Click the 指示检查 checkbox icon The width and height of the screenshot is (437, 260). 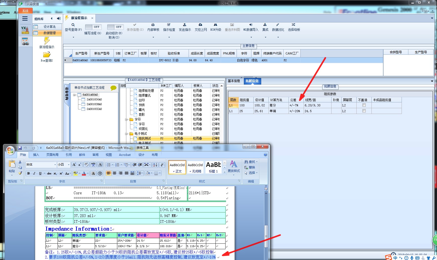[169, 25]
